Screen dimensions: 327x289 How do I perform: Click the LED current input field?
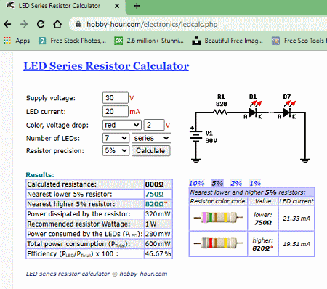116,111
